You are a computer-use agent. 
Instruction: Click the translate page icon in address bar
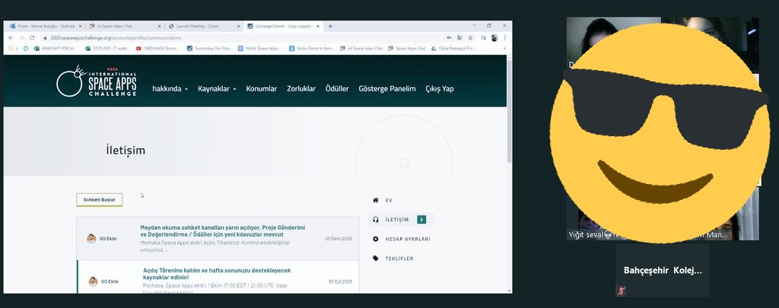tap(459, 38)
